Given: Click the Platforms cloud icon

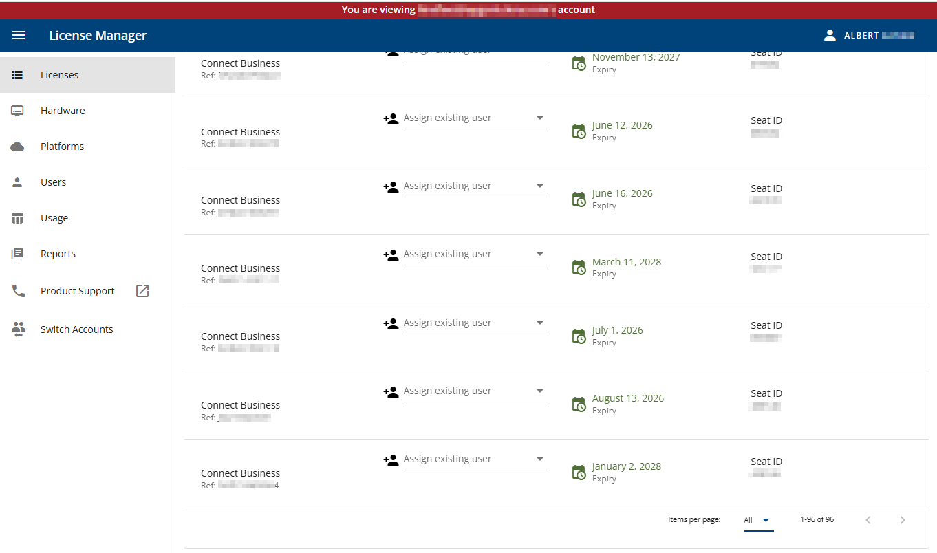Looking at the screenshot, I should point(18,147).
